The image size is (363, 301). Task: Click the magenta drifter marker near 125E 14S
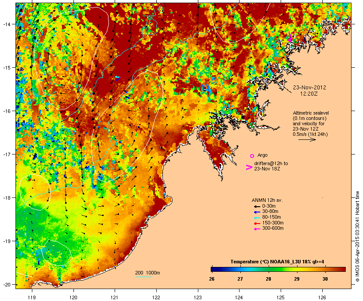[290, 37]
